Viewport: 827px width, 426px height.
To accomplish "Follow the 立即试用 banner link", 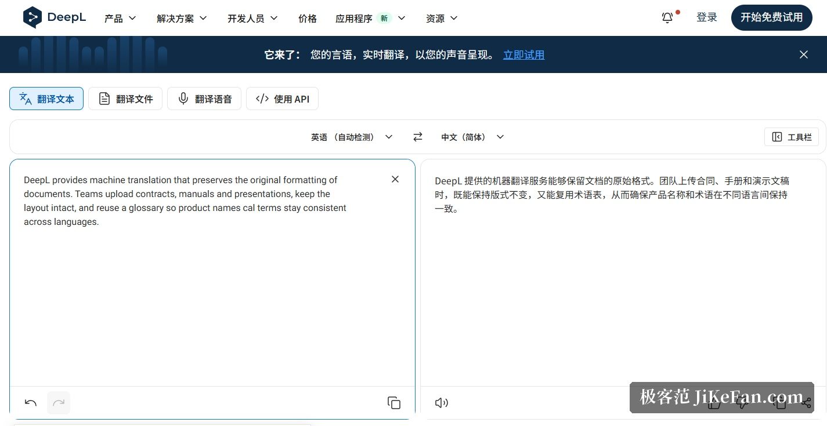I will (523, 55).
